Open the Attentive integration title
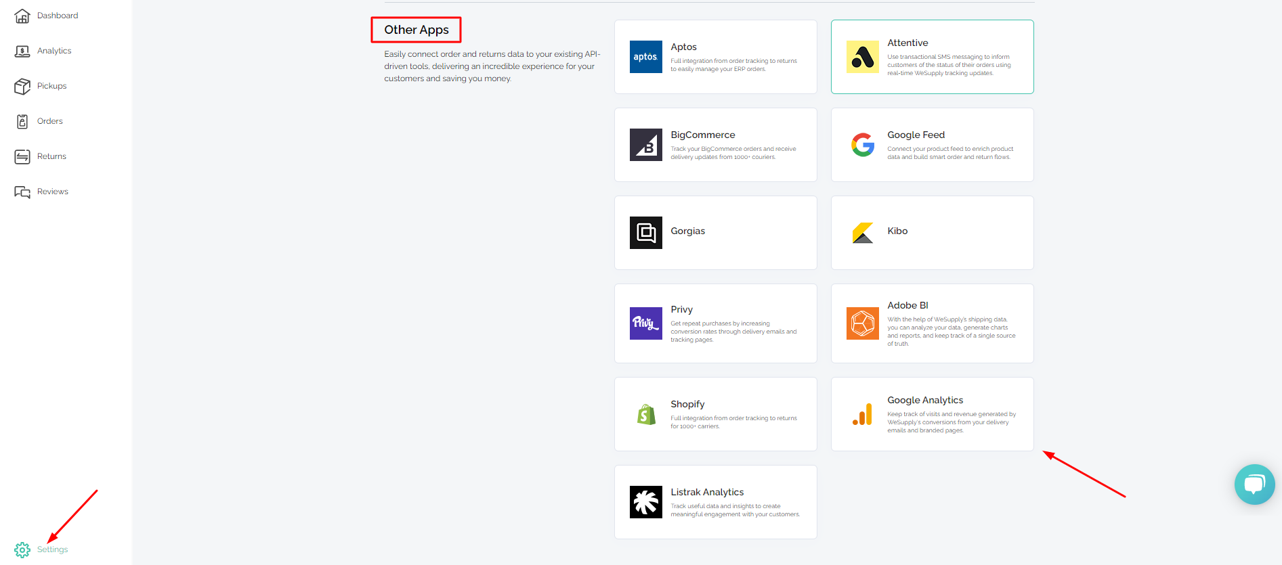The height and width of the screenshot is (565, 1282). [908, 43]
